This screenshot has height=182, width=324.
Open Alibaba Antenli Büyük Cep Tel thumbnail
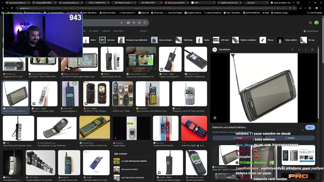[112, 59]
